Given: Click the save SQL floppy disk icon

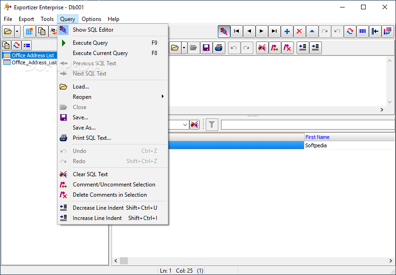Looking at the screenshot, I should 206,48.
